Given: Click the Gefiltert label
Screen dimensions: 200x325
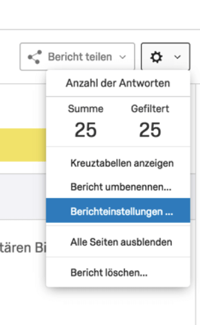Looking at the screenshot, I should 150,109.
